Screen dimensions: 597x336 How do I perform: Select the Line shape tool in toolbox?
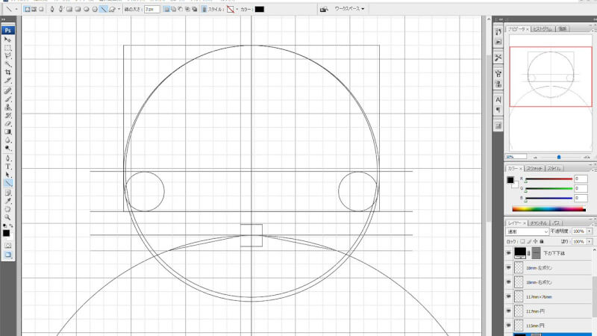(7, 183)
